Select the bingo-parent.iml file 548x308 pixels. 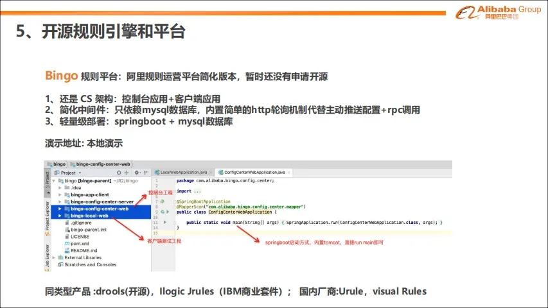click(89, 230)
